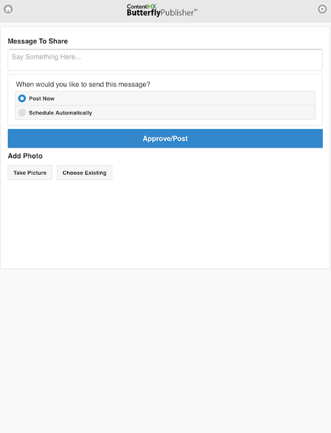This screenshot has height=433, width=331.
Task: Click the "Message To Share" heading
Action: tap(38, 41)
